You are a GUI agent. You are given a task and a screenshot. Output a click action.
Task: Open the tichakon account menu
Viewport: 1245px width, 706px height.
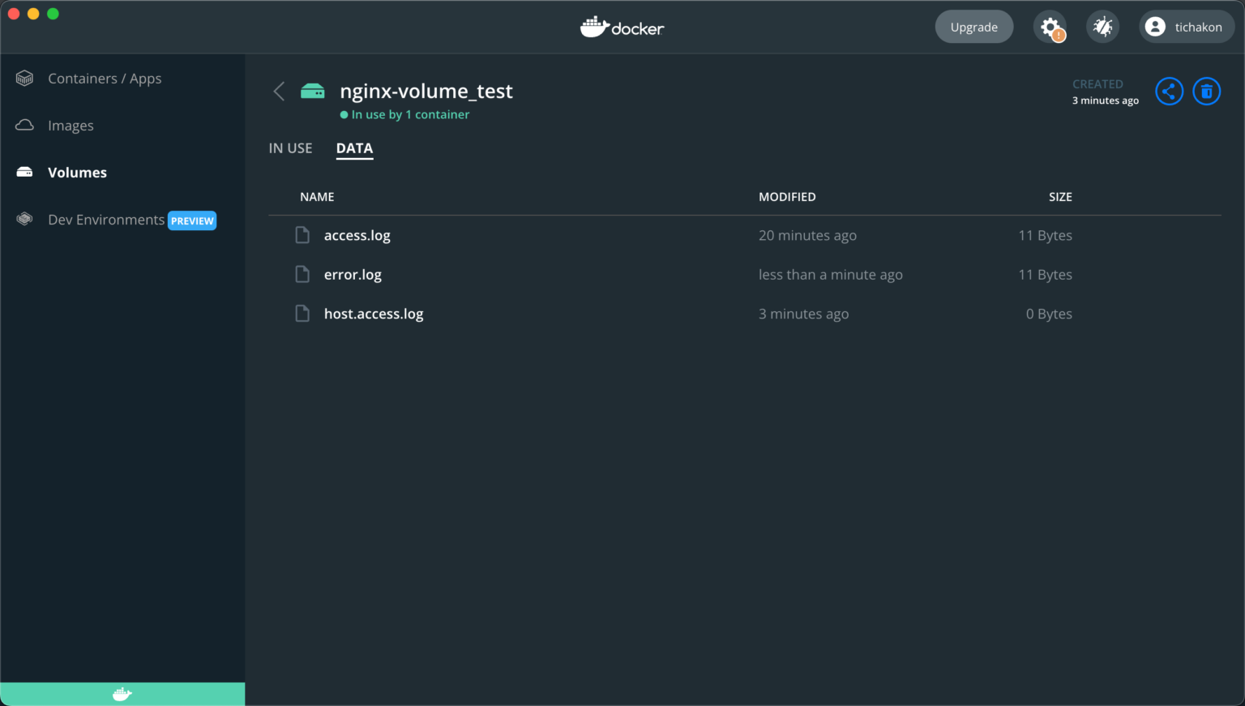point(1186,26)
